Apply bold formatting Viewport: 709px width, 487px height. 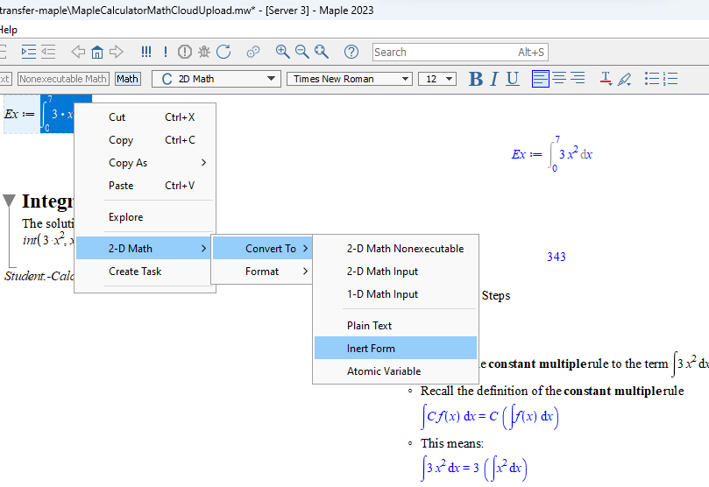coord(476,79)
